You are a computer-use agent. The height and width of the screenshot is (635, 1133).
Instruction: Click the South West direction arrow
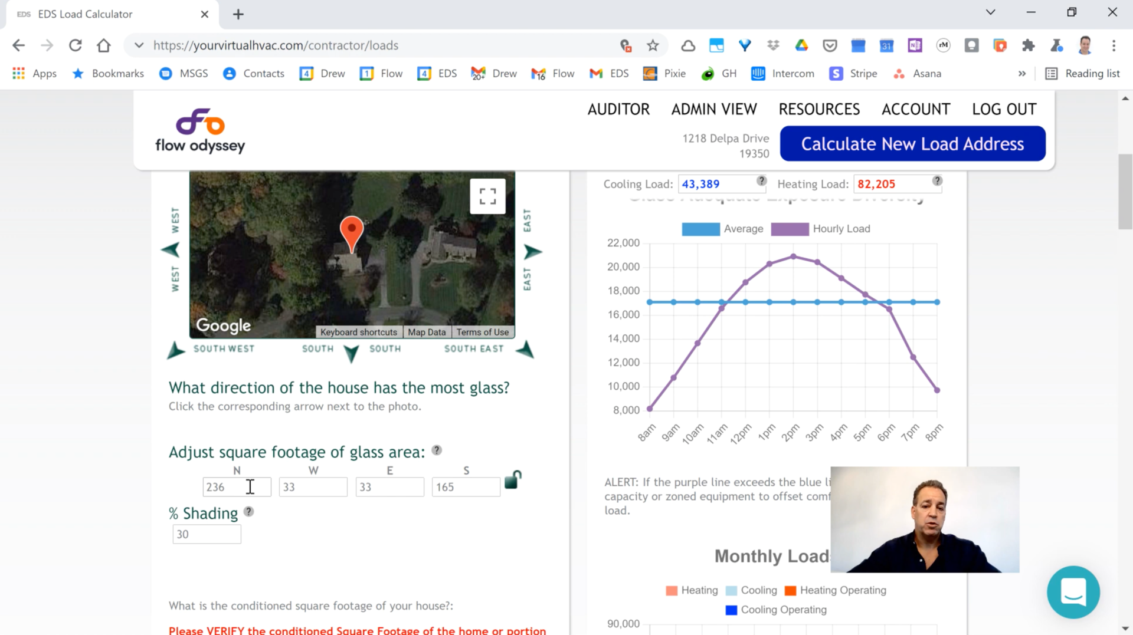point(176,350)
